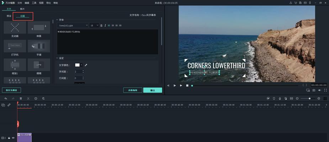
Task: Toggle italic text formatting
Action: point(105,26)
